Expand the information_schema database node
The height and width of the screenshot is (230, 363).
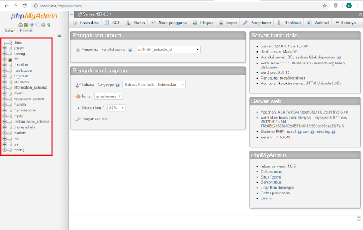[5, 88]
